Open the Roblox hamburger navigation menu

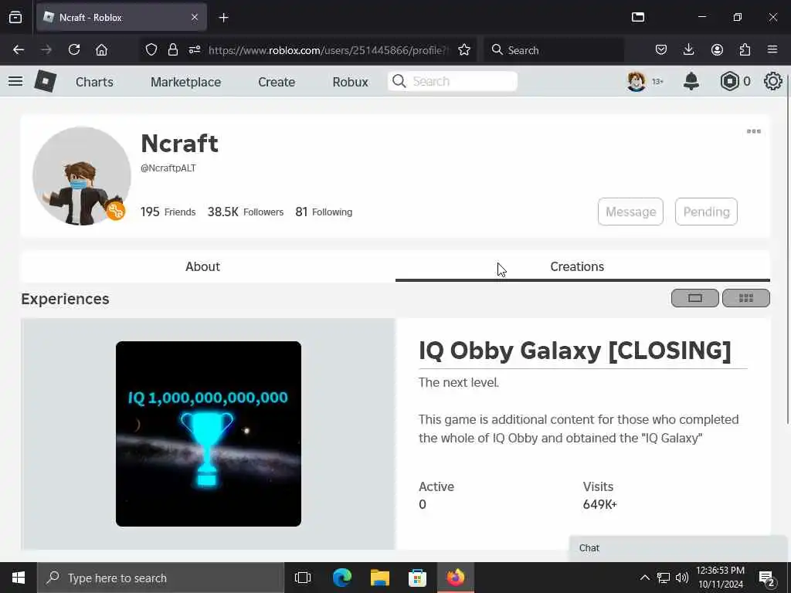(15, 81)
